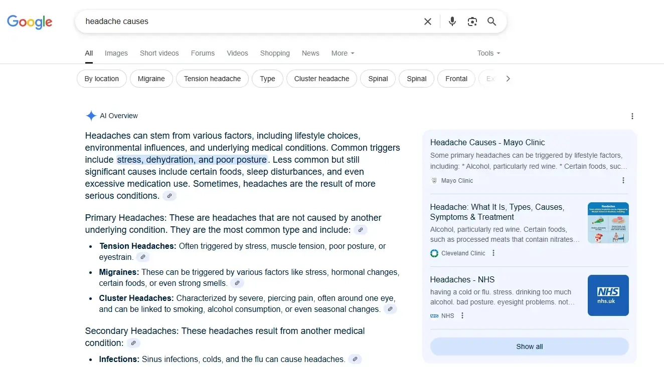Switch to the Shopping tab
Screen dimensions: 664x367
pos(275,53)
